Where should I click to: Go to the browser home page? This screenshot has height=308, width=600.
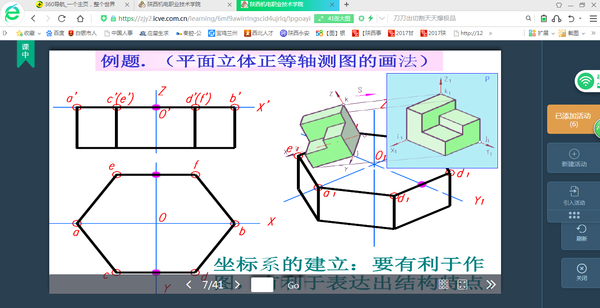pyautogui.click(x=80, y=19)
